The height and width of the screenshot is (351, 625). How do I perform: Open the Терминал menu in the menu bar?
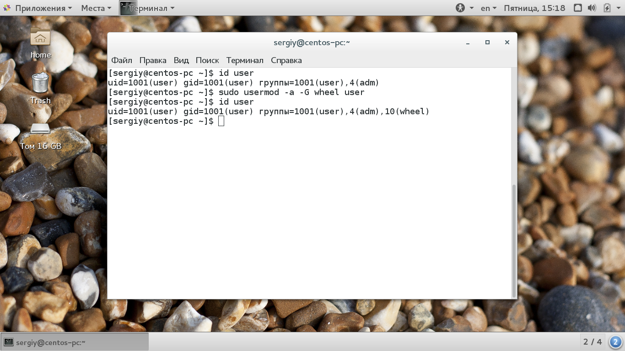tap(245, 60)
